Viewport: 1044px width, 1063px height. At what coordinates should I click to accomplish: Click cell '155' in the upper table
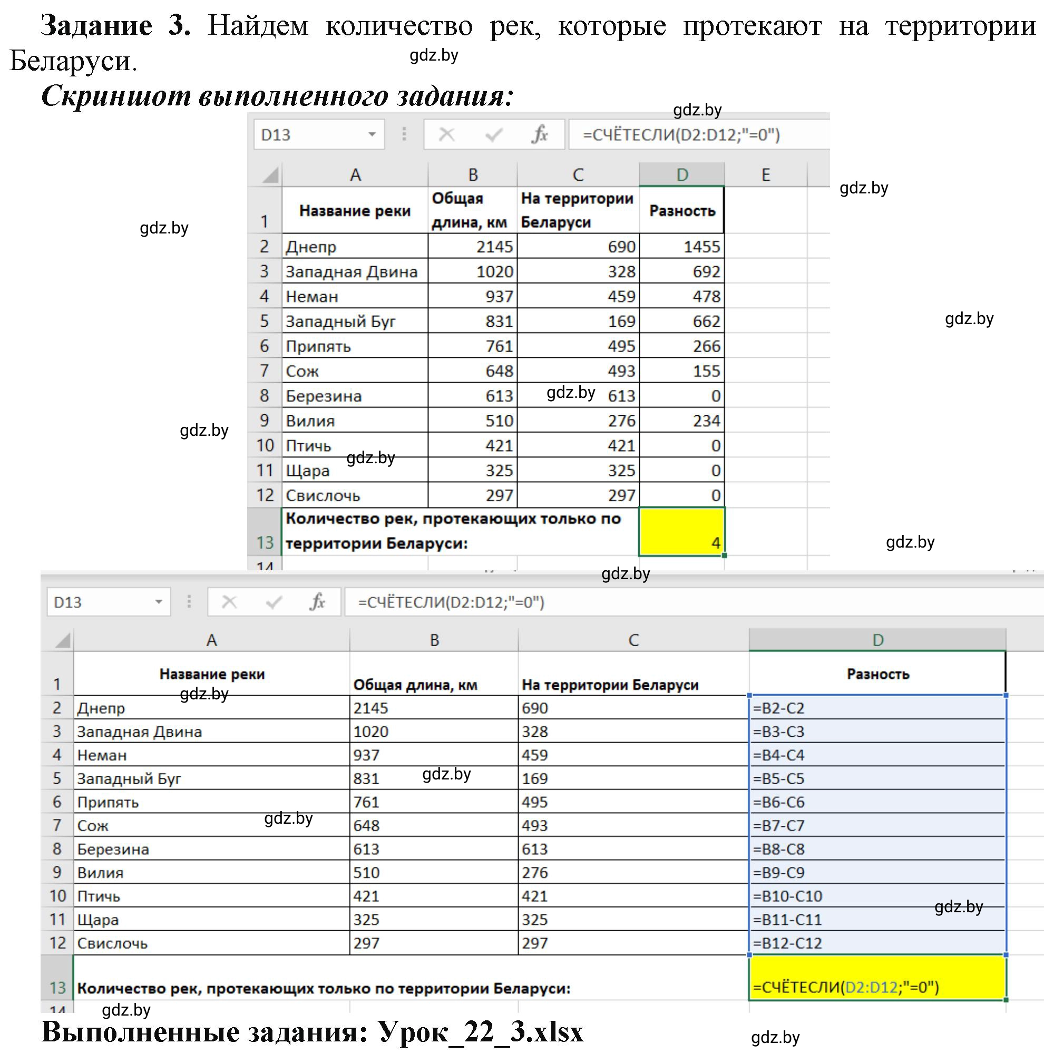click(681, 370)
